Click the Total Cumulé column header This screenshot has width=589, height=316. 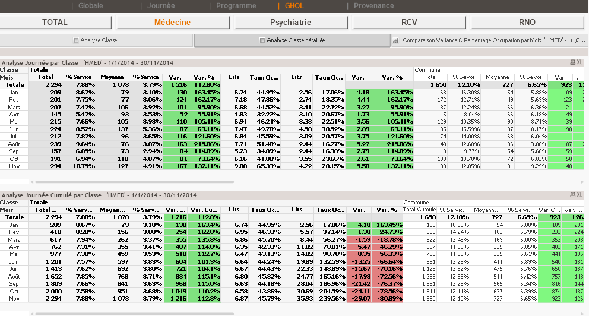pos(420,210)
